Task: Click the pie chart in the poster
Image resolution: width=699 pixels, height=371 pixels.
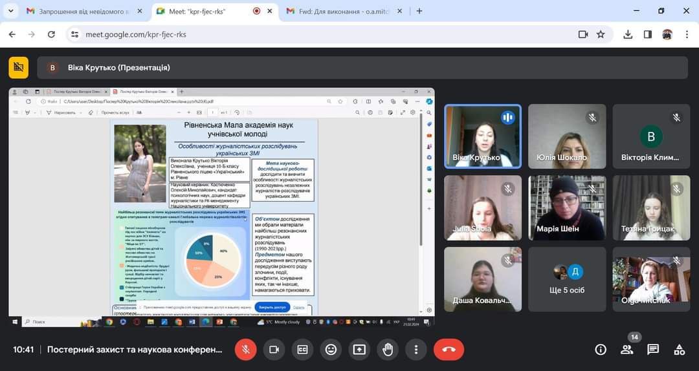Action: tap(213, 260)
